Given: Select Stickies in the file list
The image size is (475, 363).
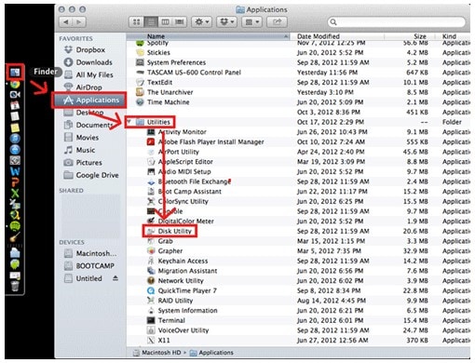Looking at the screenshot, I should click(x=298, y=52).
